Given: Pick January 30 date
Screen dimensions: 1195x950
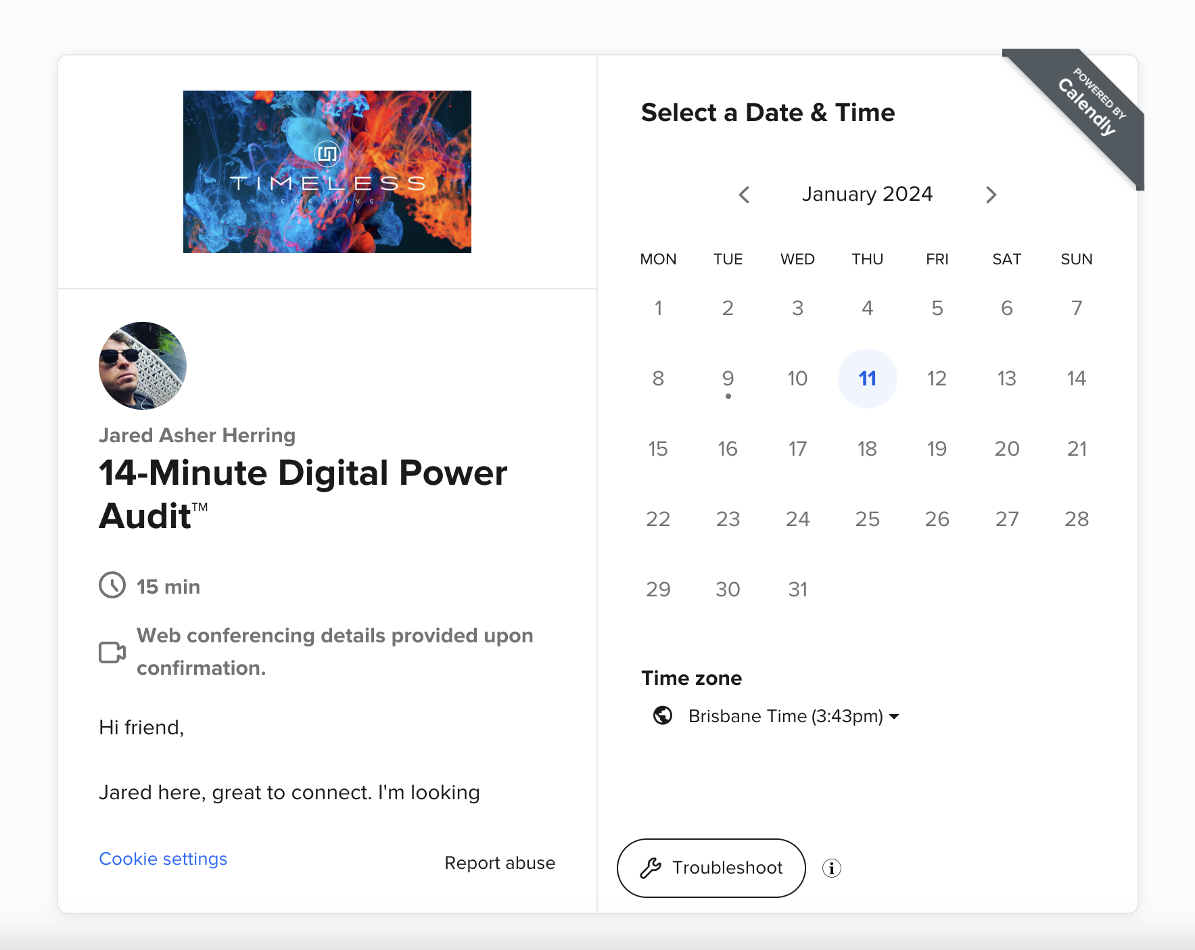Looking at the screenshot, I should 728,590.
